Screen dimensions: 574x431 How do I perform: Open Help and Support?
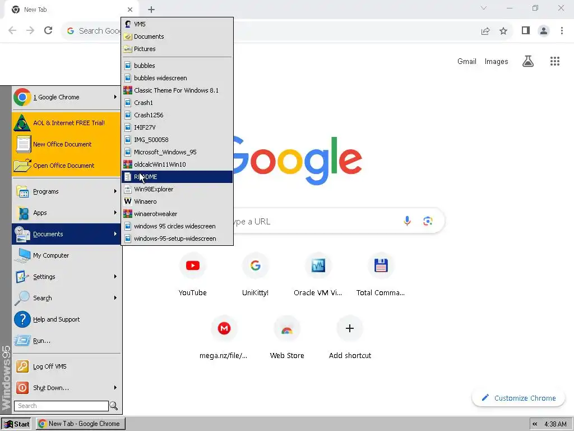pos(66,319)
